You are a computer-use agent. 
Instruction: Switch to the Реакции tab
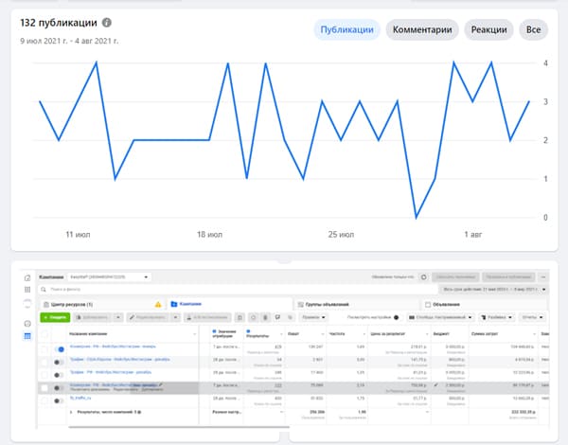coord(489,29)
